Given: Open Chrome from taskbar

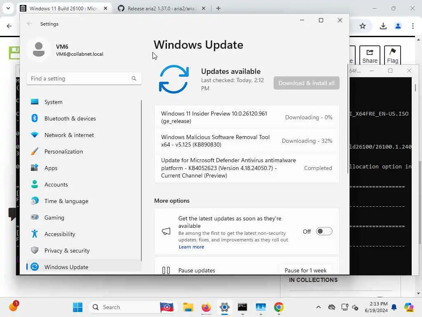Looking at the screenshot, I should tap(279, 307).
